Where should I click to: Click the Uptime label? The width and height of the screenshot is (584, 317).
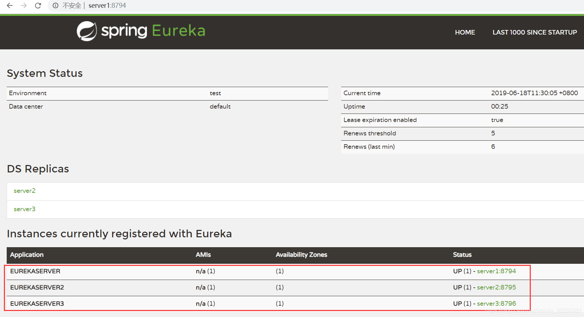pos(354,106)
